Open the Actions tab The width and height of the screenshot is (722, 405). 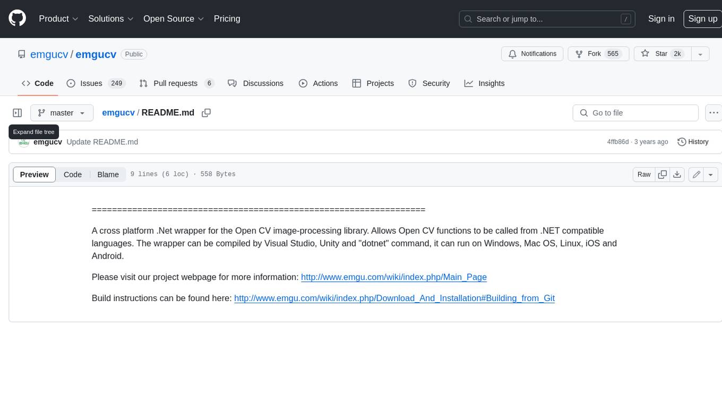(318, 83)
